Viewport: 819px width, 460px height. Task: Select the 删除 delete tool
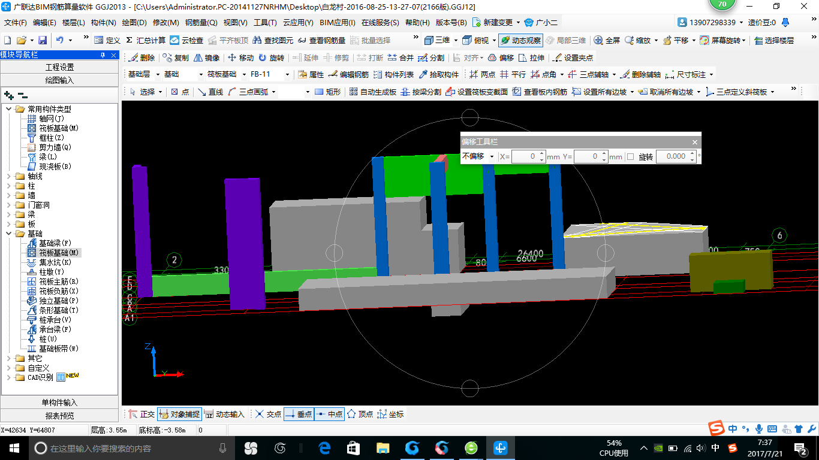click(x=141, y=57)
